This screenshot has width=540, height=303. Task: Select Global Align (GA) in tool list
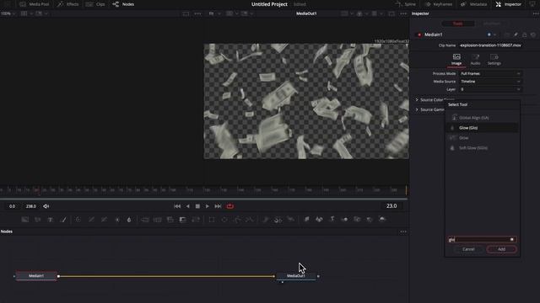pyautogui.click(x=482, y=118)
